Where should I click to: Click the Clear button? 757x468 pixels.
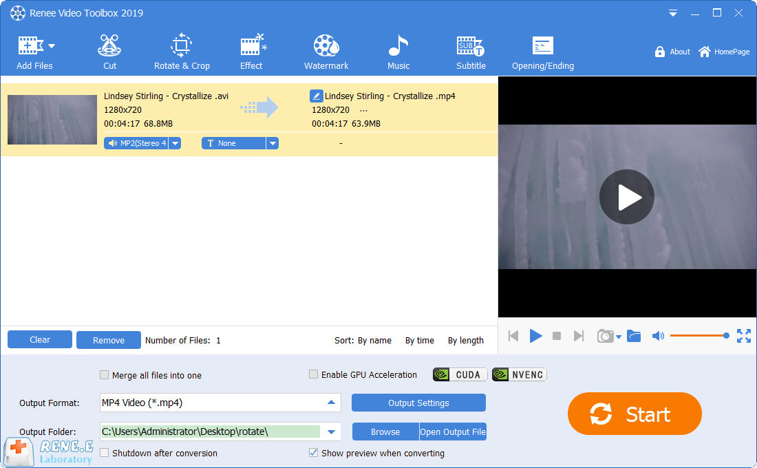point(40,339)
